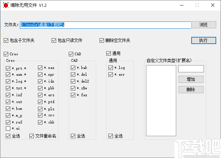This screenshot has height=158, width=221.
Task: Toggle the top Creo group checkbox
Action: pyautogui.click(x=6, y=54)
